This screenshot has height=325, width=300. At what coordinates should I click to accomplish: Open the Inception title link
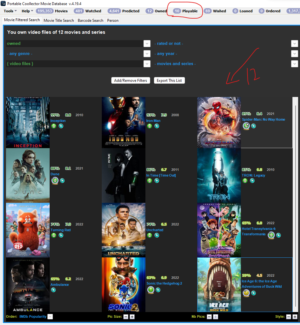[58, 121]
